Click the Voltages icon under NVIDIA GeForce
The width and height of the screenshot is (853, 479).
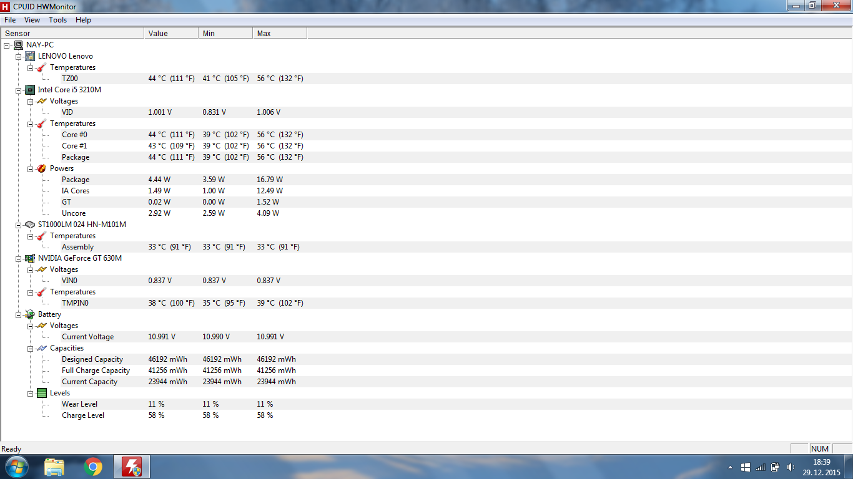pyautogui.click(x=42, y=269)
